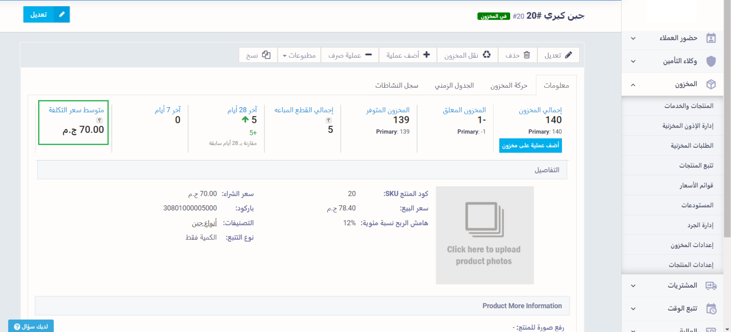Click the trash icon for حذف

click(x=526, y=55)
